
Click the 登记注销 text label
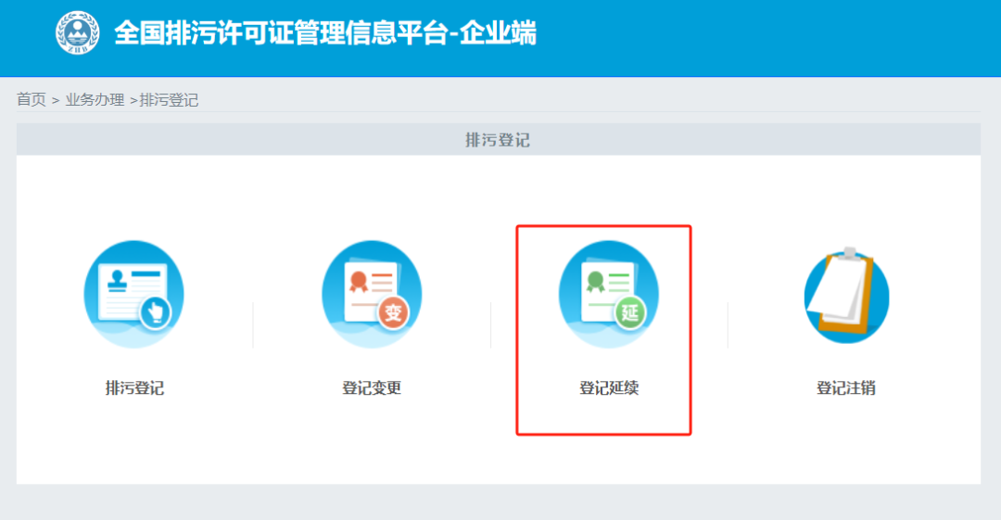point(846,388)
